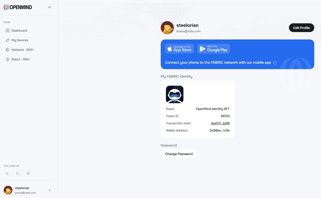Click sidebar footer email breav@nate.com

(x=25, y=193)
